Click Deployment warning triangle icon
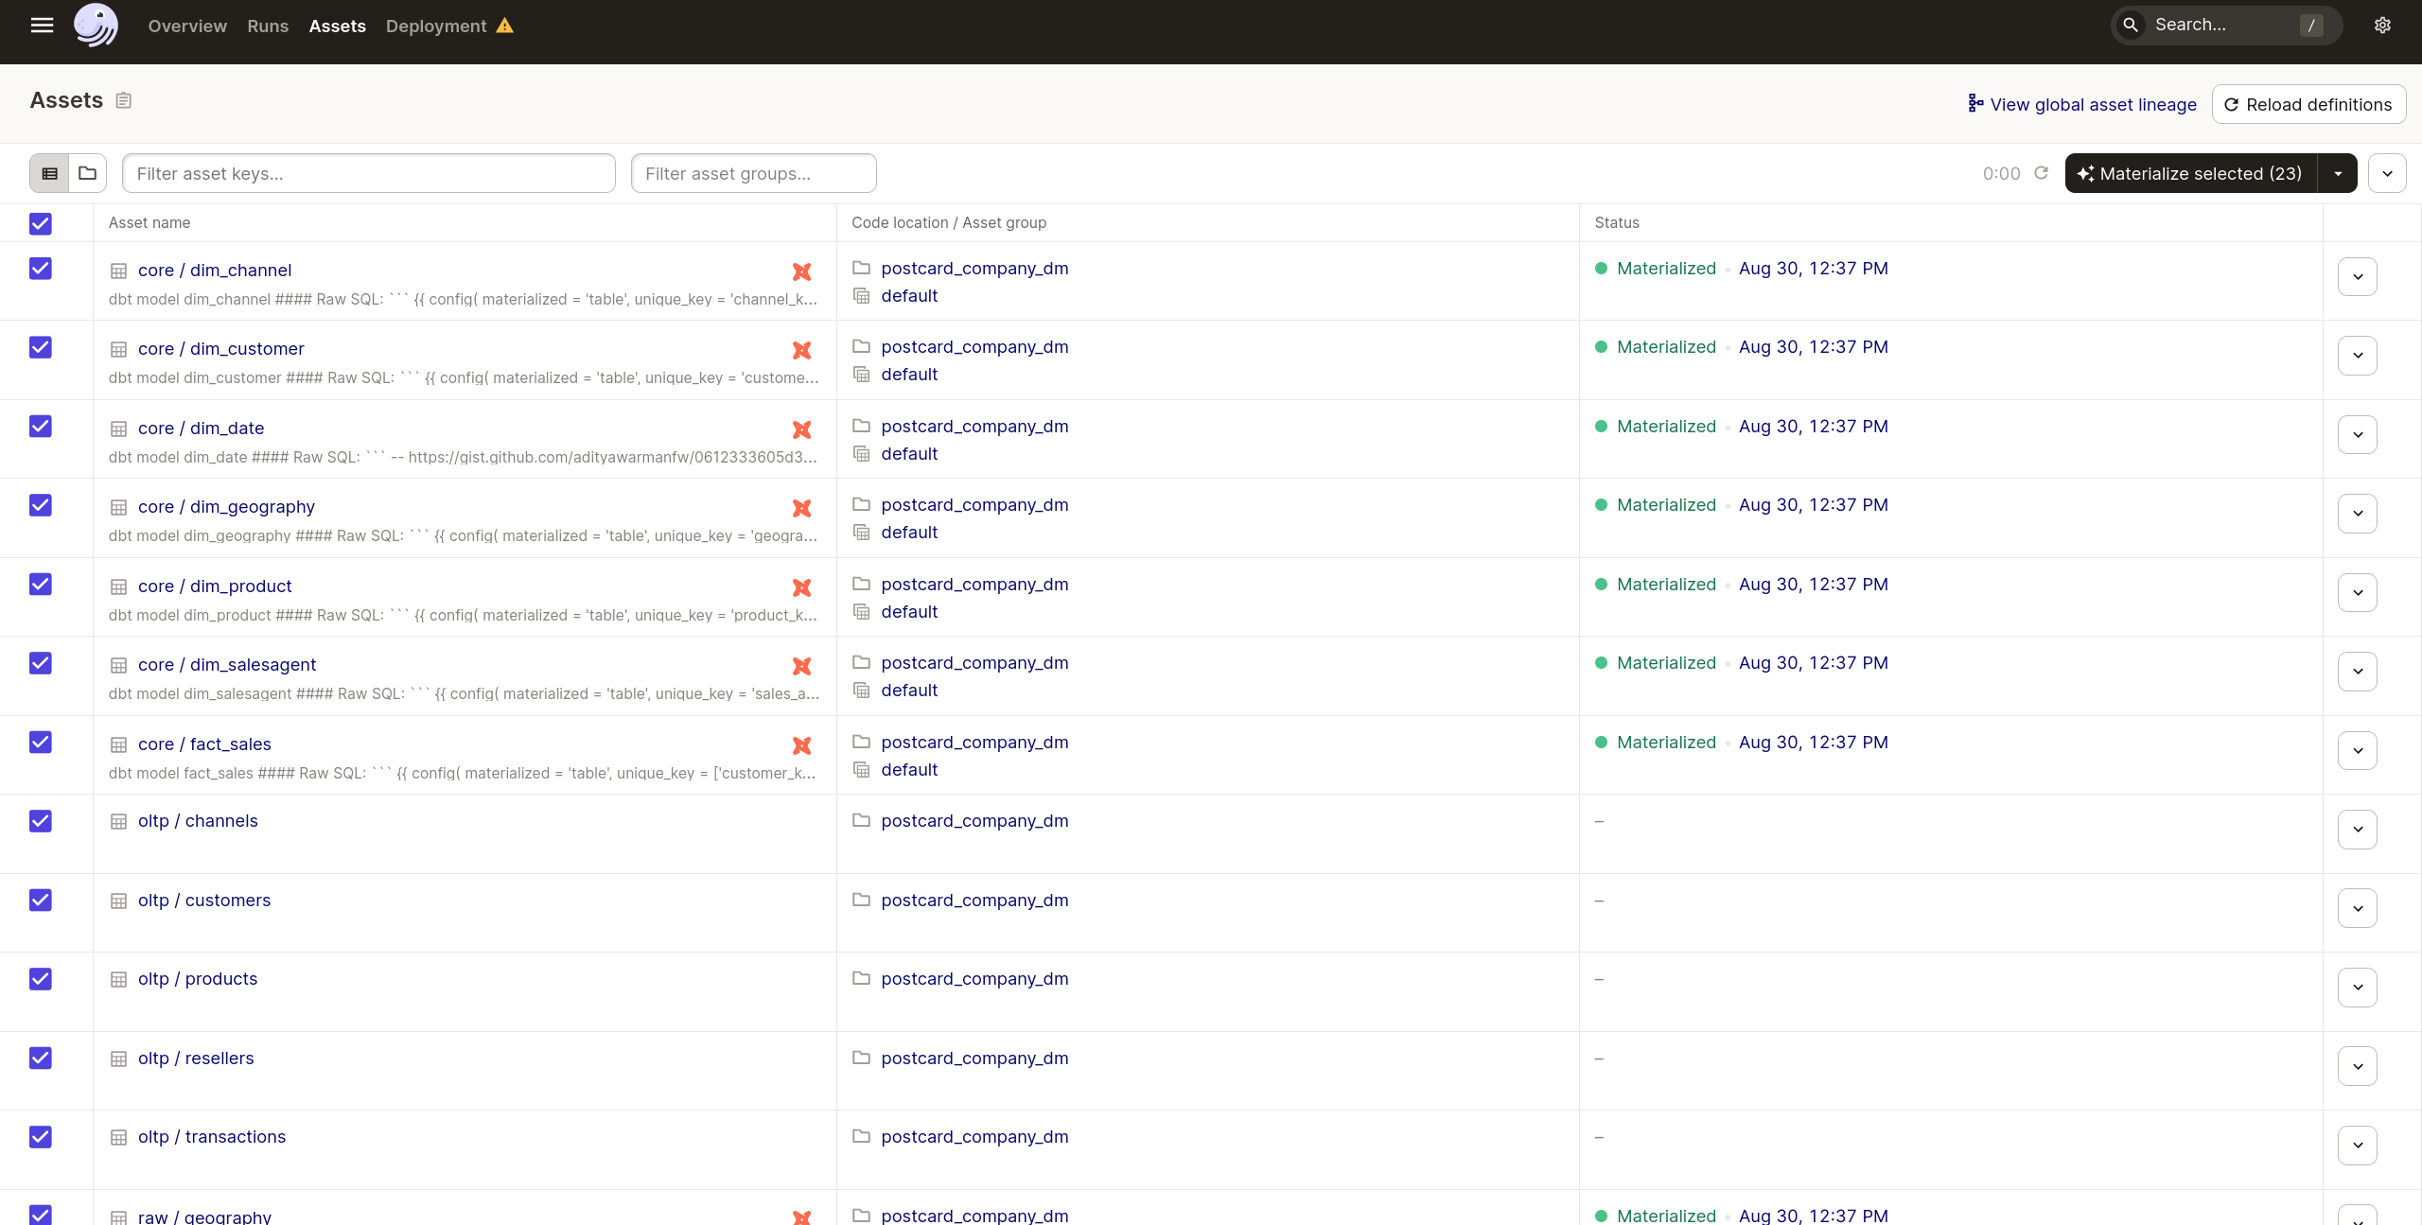 (x=505, y=26)
